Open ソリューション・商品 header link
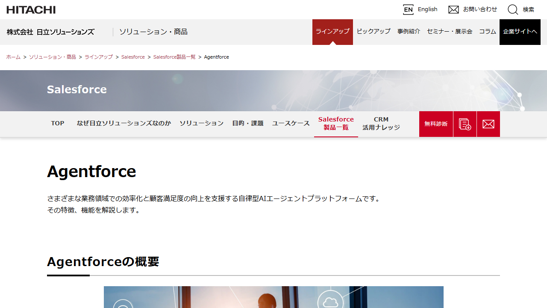The image size is (547, 308). click(x=153, y=32)
